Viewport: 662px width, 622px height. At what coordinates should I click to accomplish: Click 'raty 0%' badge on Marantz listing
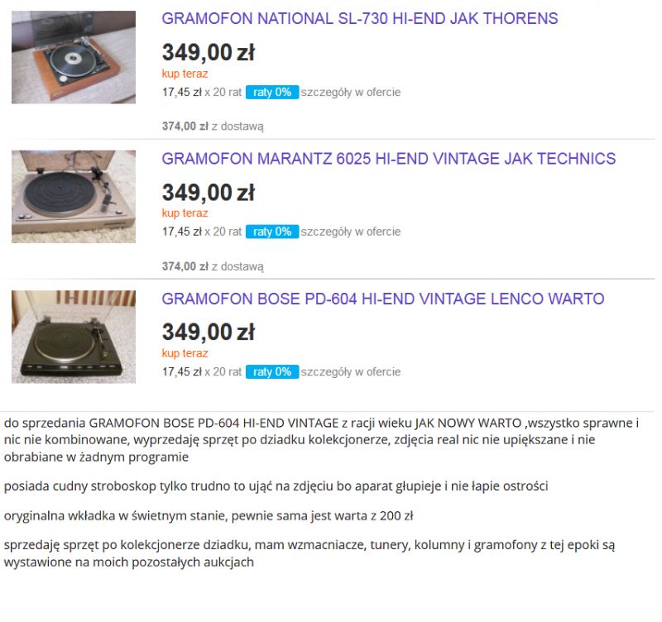(x=272, y=232)
